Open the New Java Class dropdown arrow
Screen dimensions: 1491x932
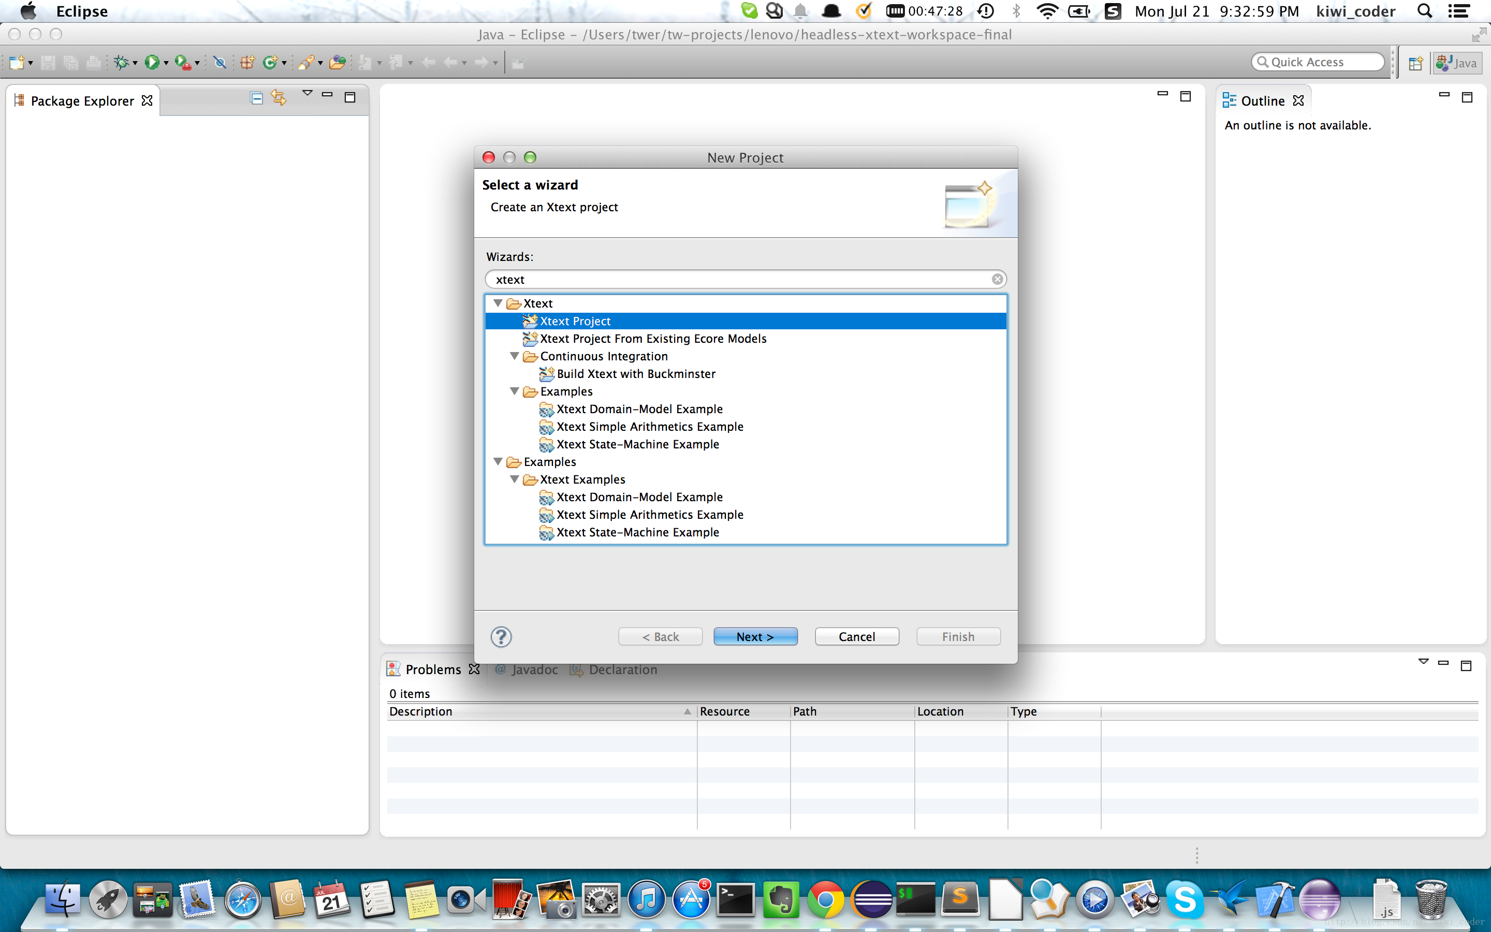point(283,64)
